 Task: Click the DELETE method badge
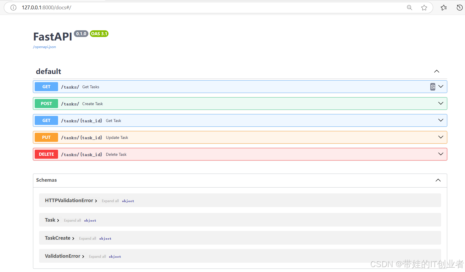(x=46, y=154)
